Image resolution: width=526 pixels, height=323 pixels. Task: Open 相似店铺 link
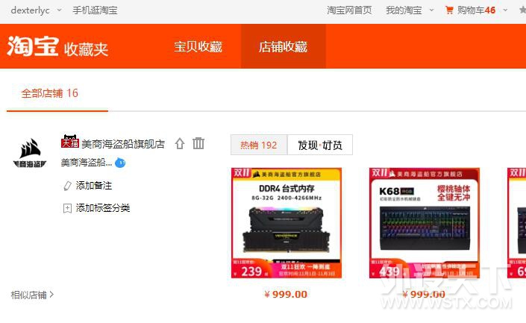pos(29,295)
